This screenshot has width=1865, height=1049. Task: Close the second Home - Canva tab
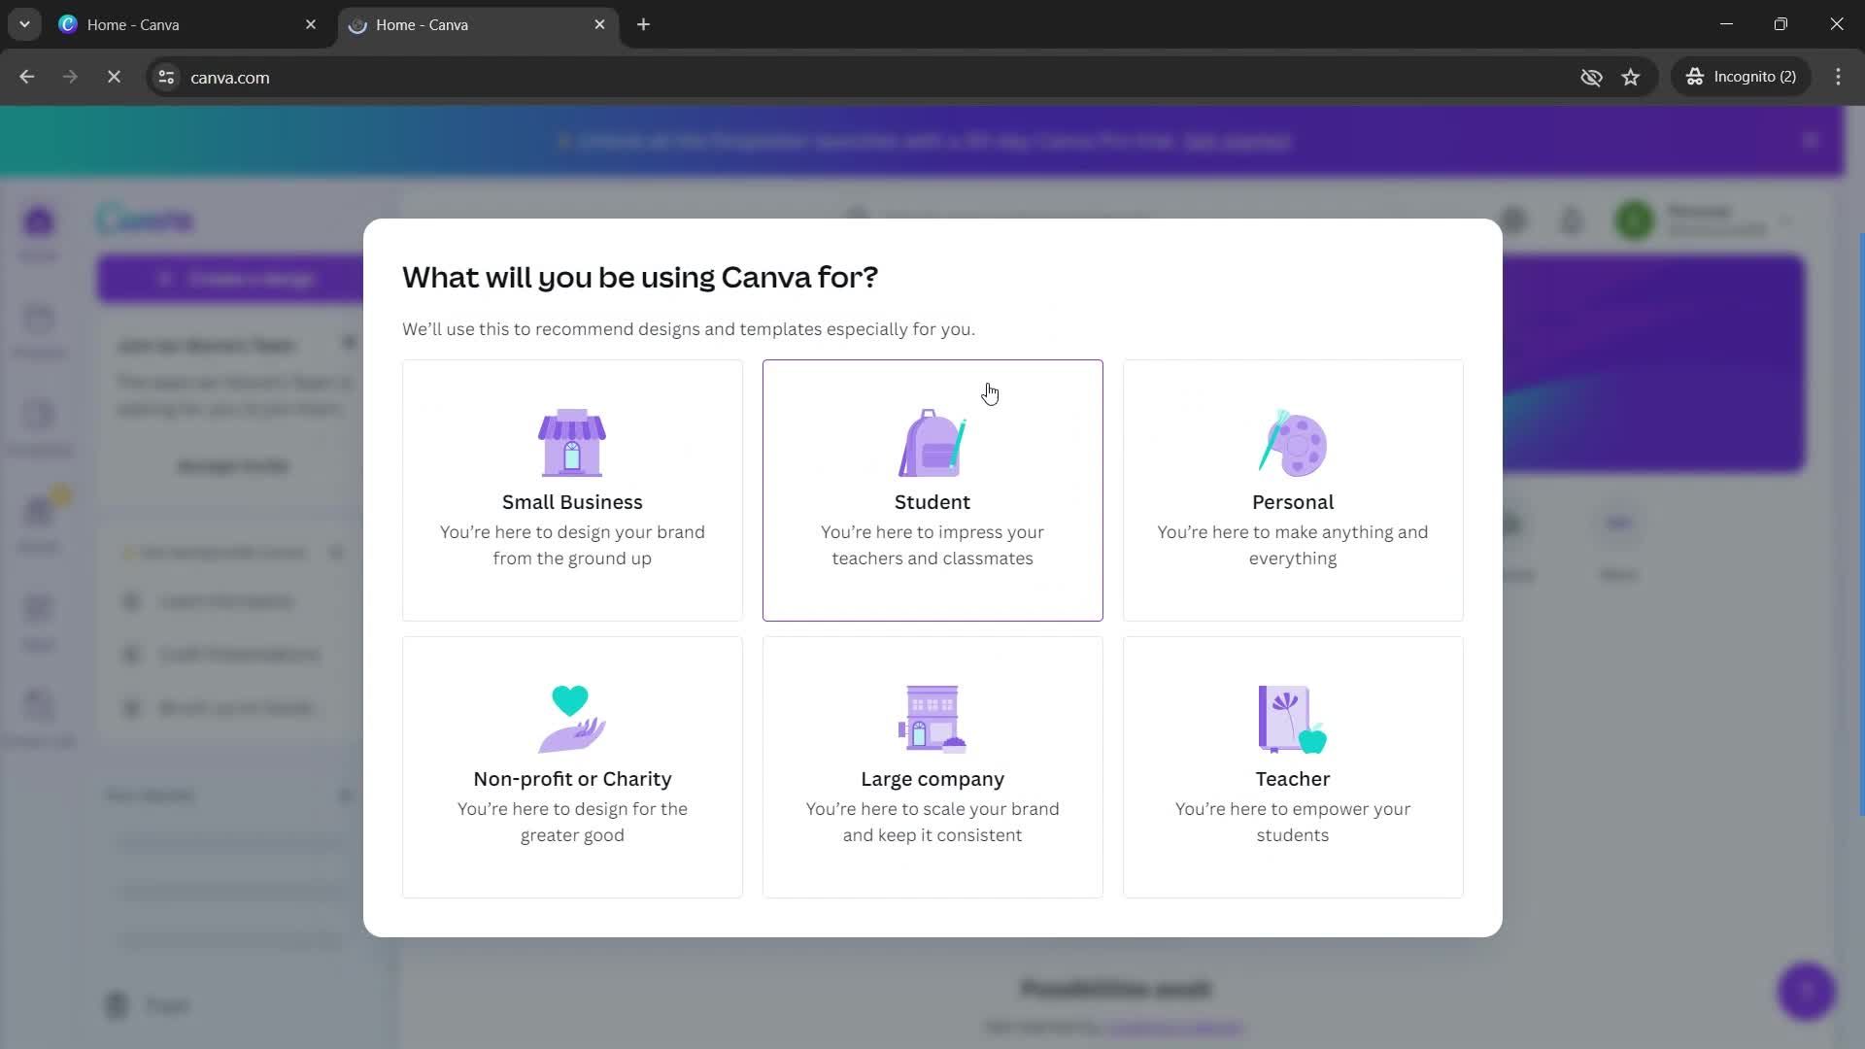pyautogui.click(x=599, y=24)
